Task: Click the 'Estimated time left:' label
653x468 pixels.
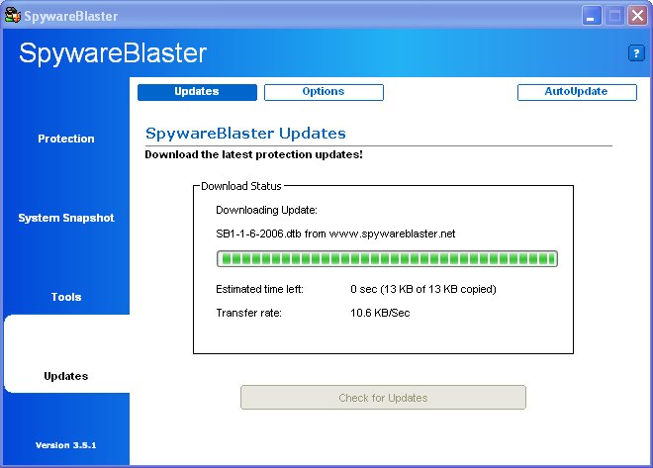Action: click(259, 289)
